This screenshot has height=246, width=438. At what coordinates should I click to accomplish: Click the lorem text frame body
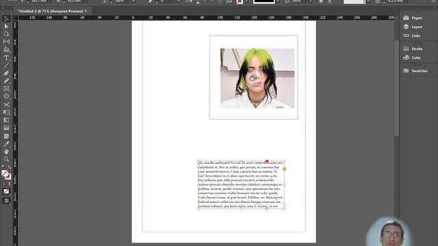click(x=242, y=184)
